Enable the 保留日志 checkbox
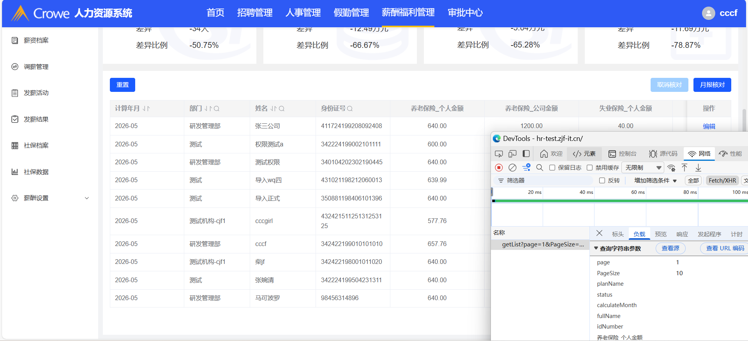Image resolution: width=748 pixels, height=341 pixels. 552,168
